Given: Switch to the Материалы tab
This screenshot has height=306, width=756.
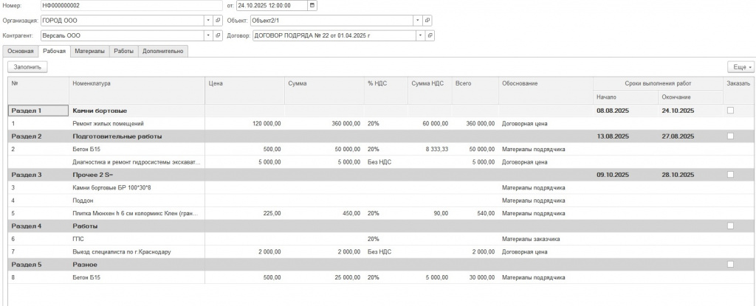Looking at the screenshot, I should 89,51.
